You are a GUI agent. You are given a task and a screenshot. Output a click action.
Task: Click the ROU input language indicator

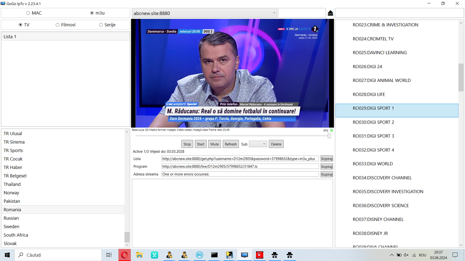tap(422, 255)
